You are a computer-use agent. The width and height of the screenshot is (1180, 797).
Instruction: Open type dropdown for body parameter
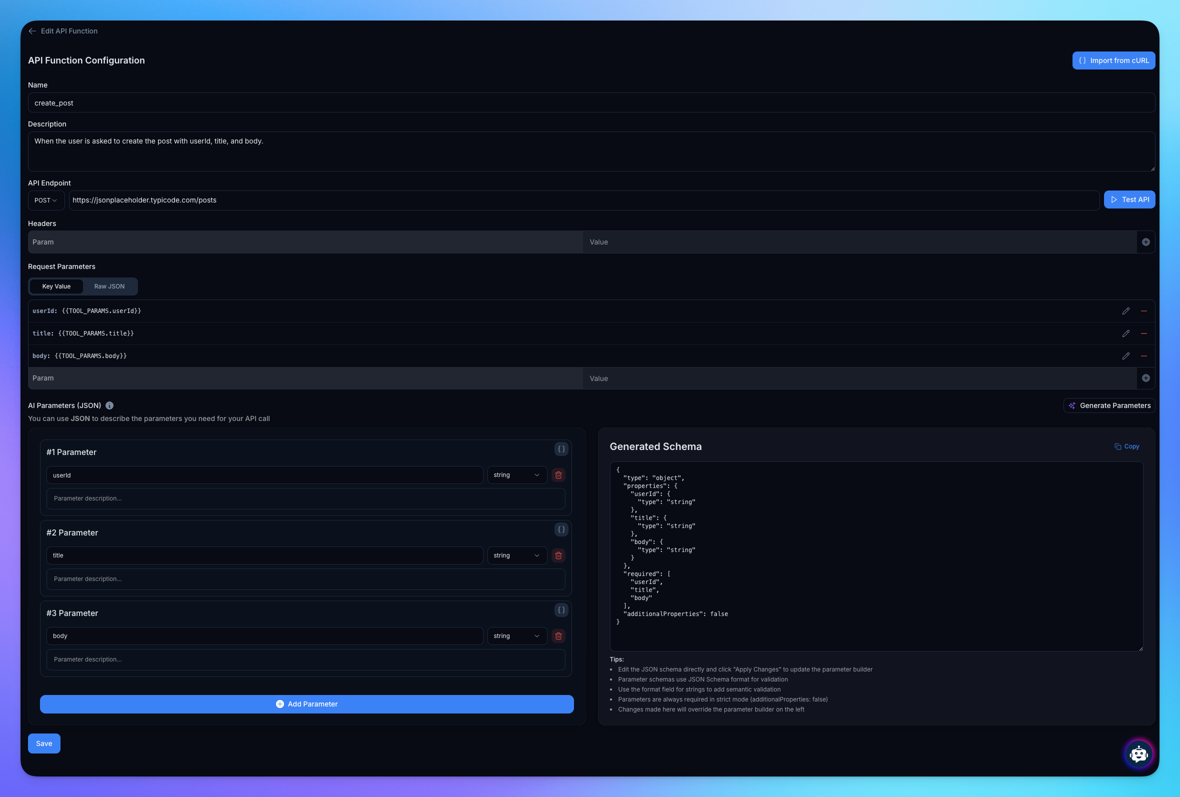(x=517, y=636)
